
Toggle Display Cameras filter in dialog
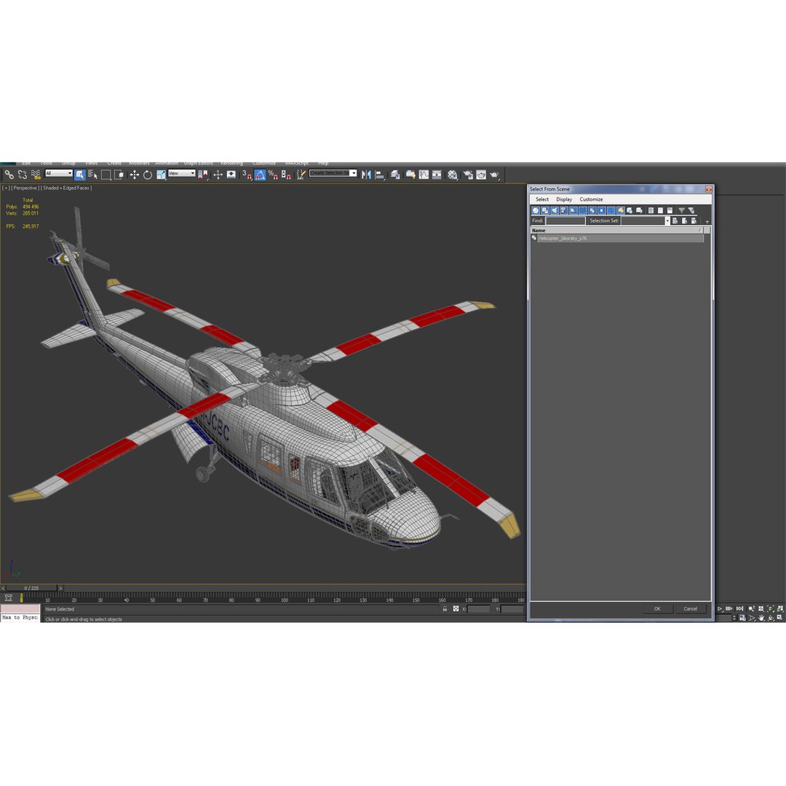[564, 210]
